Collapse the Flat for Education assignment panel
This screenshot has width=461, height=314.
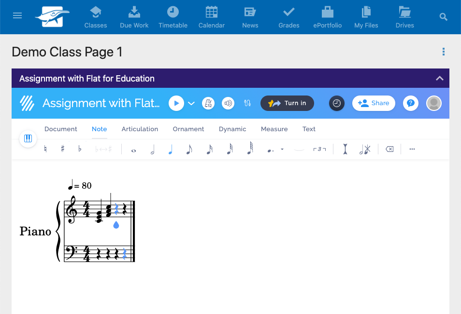click(440, 78)
